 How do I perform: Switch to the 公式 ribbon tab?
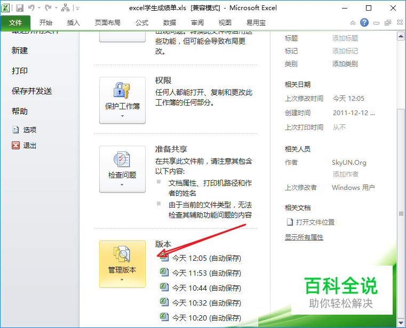point(142,23)
